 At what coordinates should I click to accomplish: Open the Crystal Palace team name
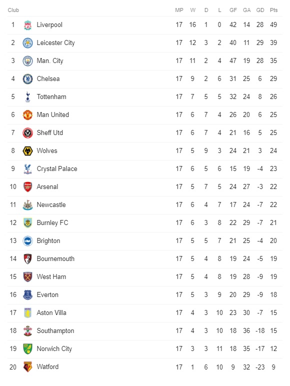click(x=57, y=169)
